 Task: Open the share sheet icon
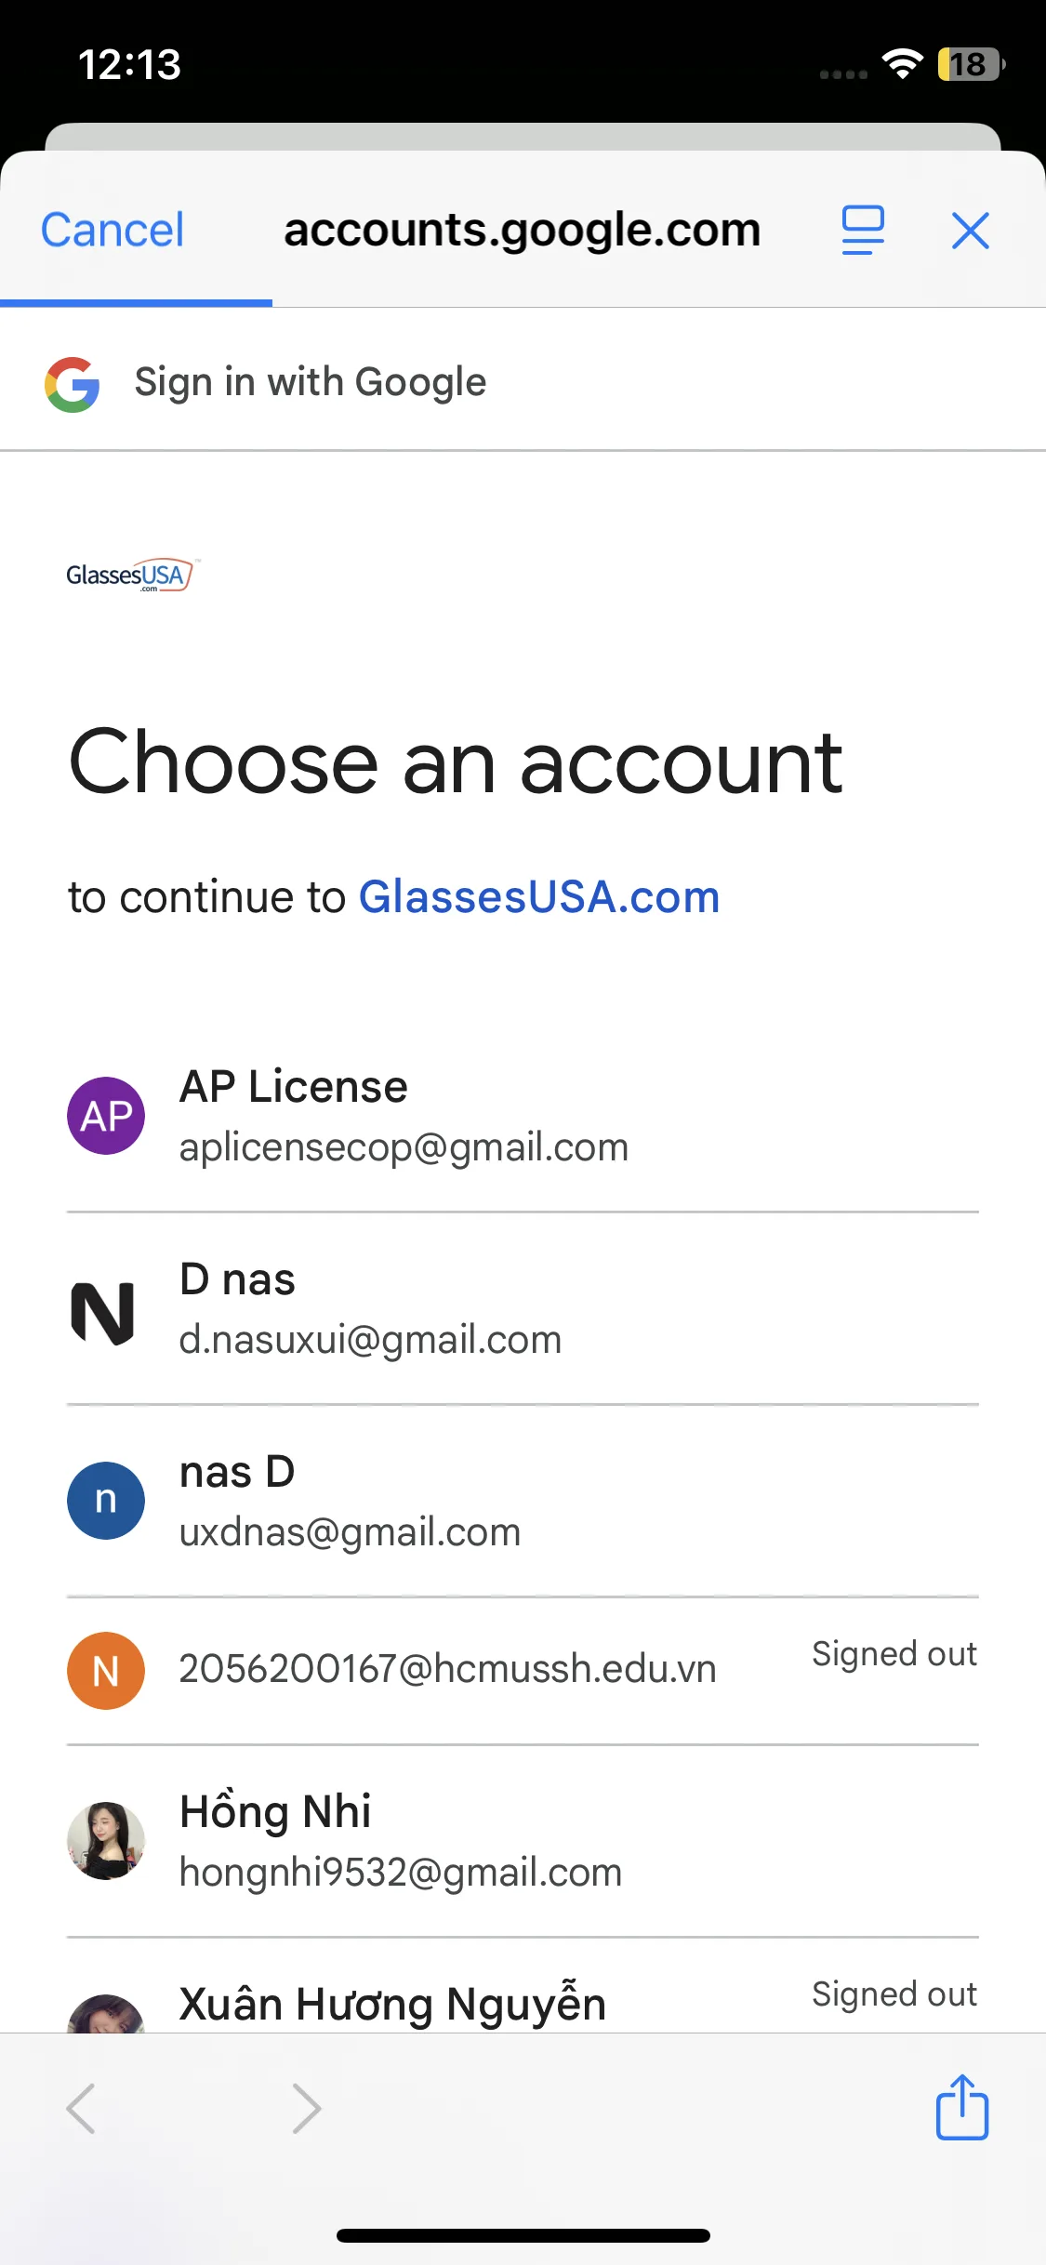click(961, 2108)
